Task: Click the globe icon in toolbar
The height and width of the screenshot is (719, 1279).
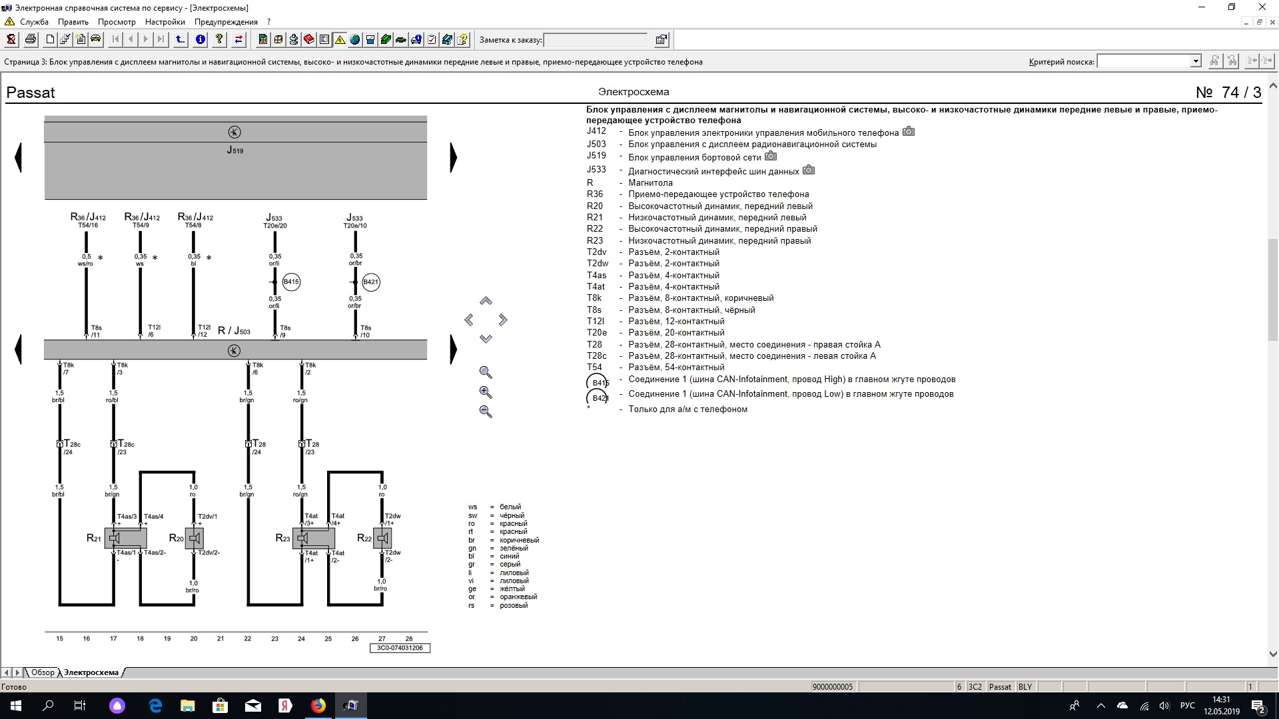Action: (355, 40)
